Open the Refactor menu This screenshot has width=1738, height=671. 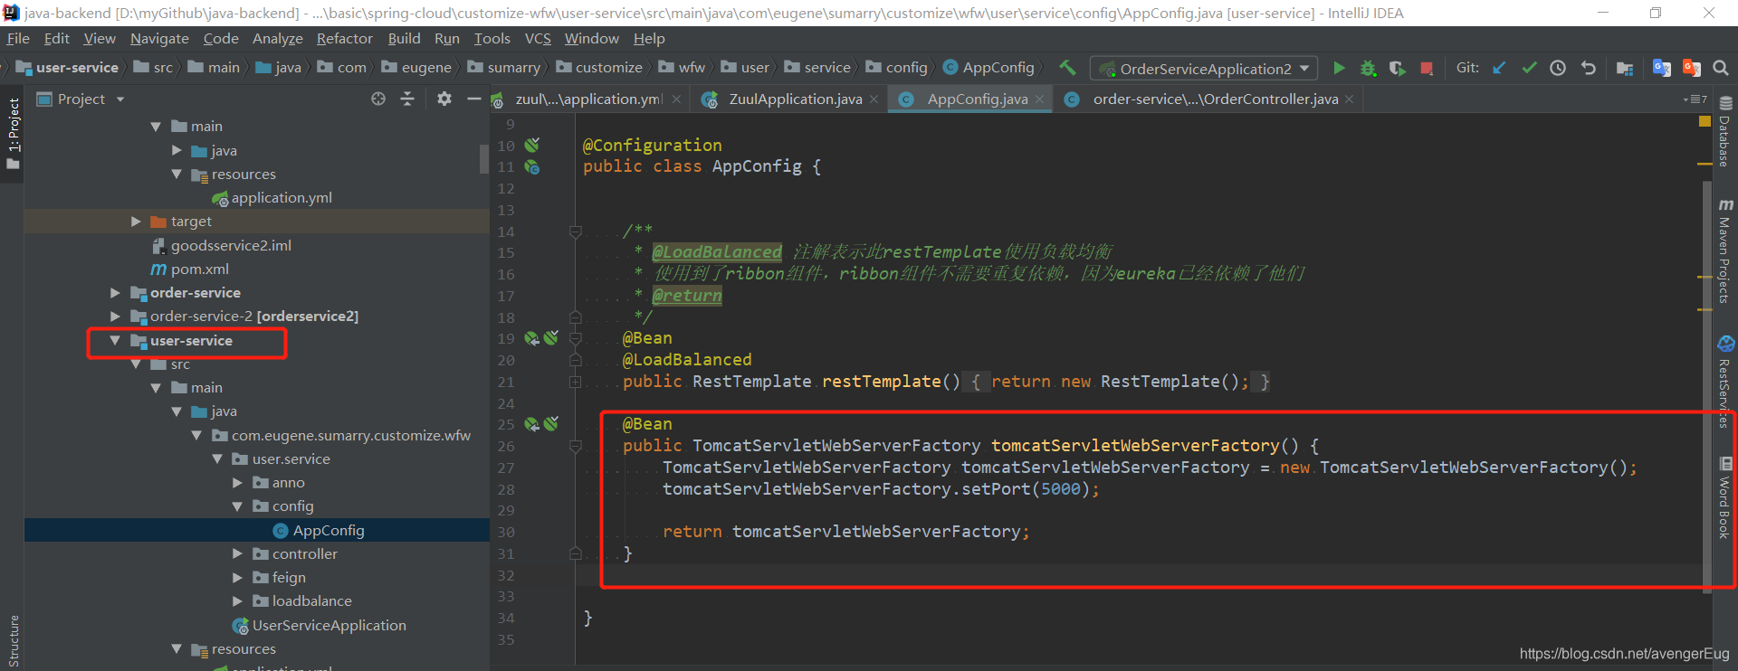pyautogui.click(x=344, y=38)
